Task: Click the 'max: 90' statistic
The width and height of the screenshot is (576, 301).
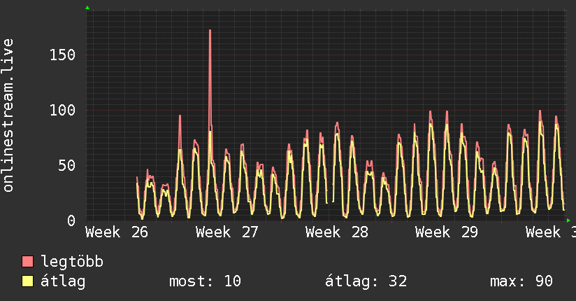Action: point(521,281)
